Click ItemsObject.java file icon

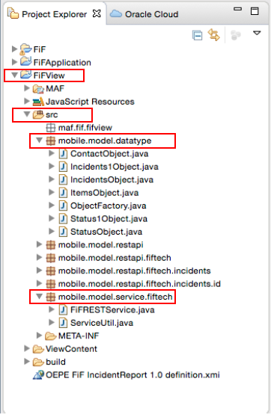[63, 193]
